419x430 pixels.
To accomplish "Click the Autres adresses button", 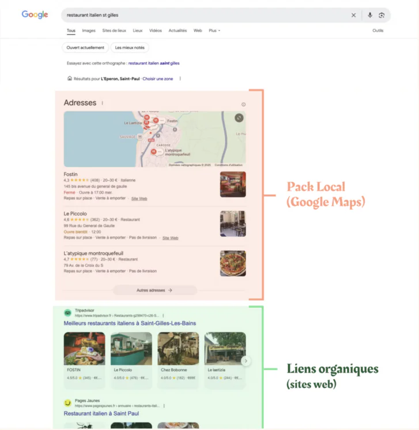I will (x=155, y=290).
